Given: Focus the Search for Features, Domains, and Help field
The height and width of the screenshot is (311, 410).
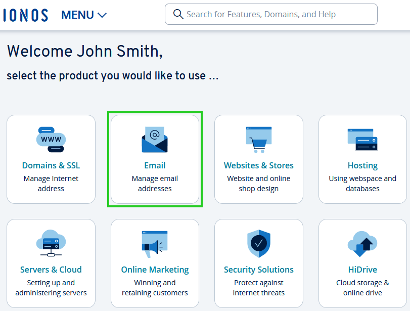Looking at the screenshot, I should (271, 14).
